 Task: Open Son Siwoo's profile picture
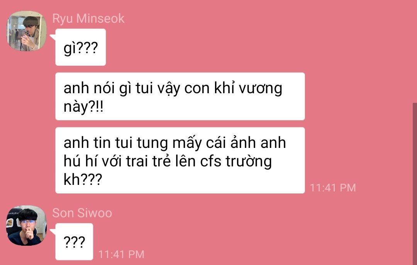27,225
